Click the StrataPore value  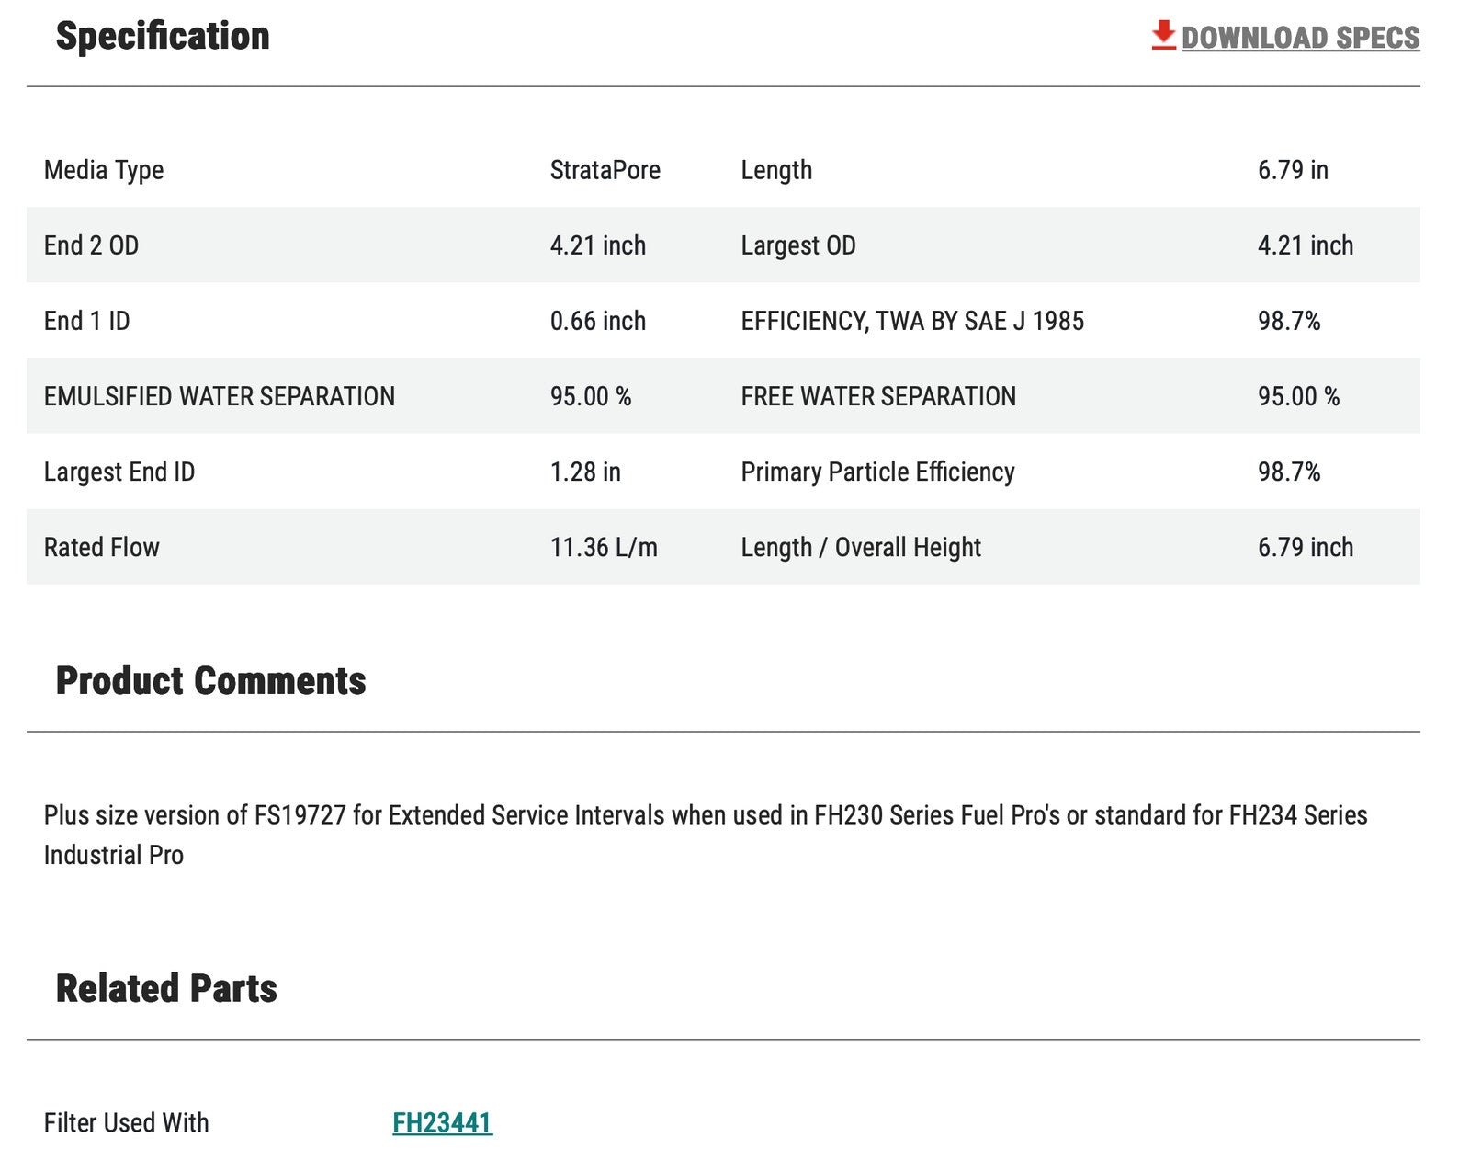tap(605, 170)
